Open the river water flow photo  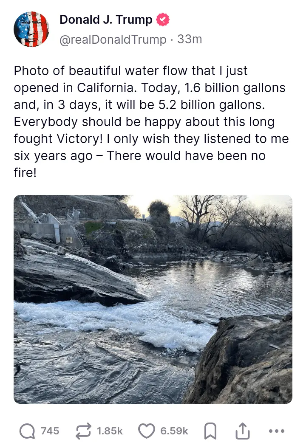[153, 299]
